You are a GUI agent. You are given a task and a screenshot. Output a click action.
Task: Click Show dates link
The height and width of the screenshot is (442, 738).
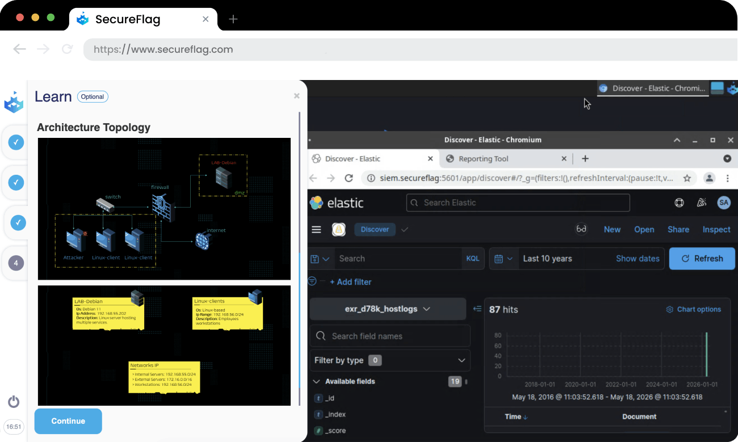[638, 259]
